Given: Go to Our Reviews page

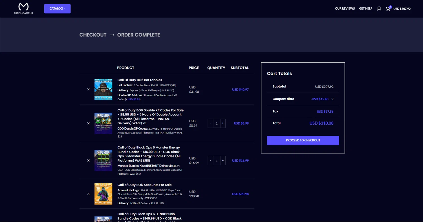Looking at the screenshot, I should [345, 9].
